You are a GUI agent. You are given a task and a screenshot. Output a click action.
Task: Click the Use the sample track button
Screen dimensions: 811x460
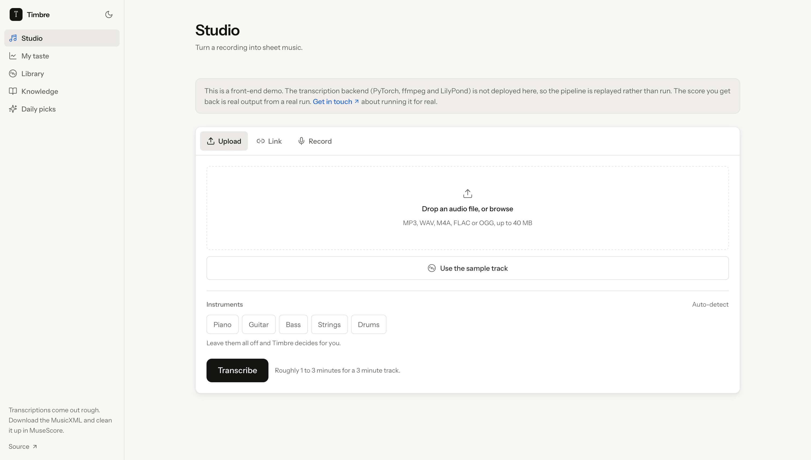click(x=467, y=268)
